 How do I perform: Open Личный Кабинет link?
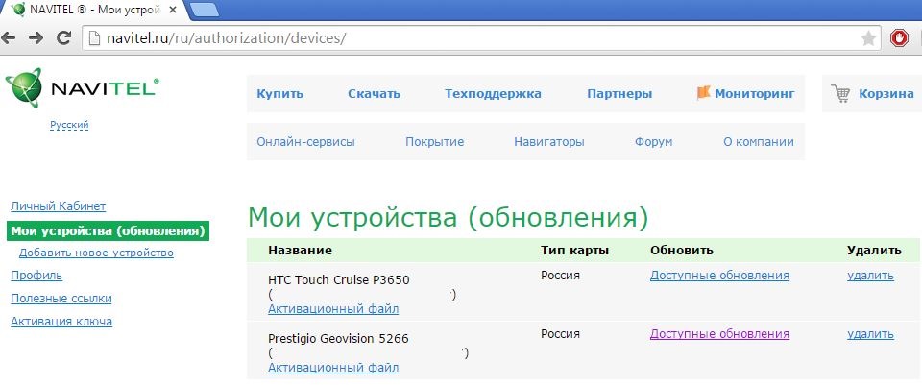click(x=59, y=205)
